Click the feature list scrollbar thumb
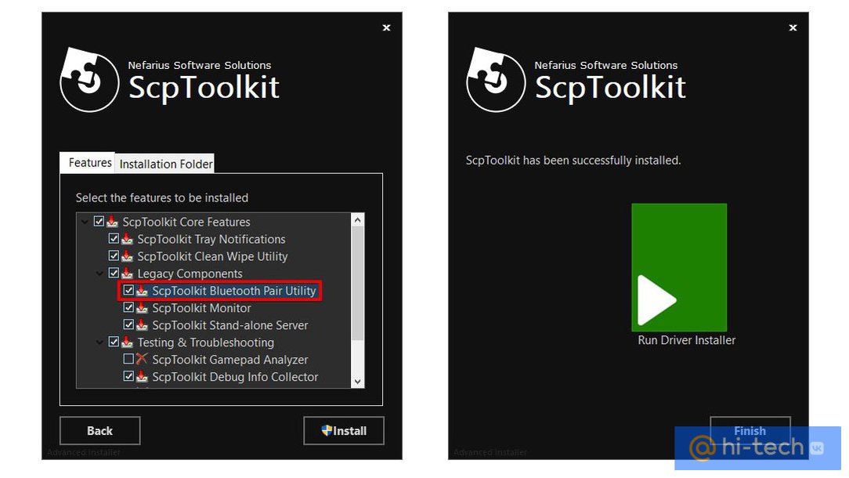 (x=357, y=283)
